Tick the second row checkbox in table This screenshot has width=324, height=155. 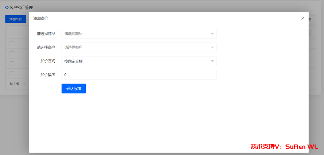12,53
